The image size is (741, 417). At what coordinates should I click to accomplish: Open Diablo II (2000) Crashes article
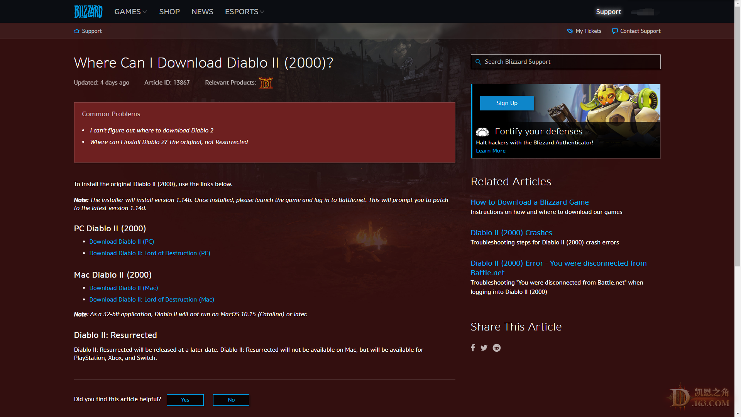click(x=511, y=232)
